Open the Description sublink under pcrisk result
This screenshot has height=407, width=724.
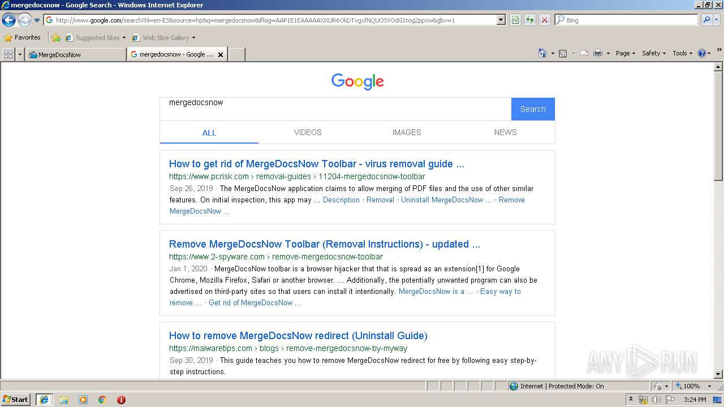point(341,200)
